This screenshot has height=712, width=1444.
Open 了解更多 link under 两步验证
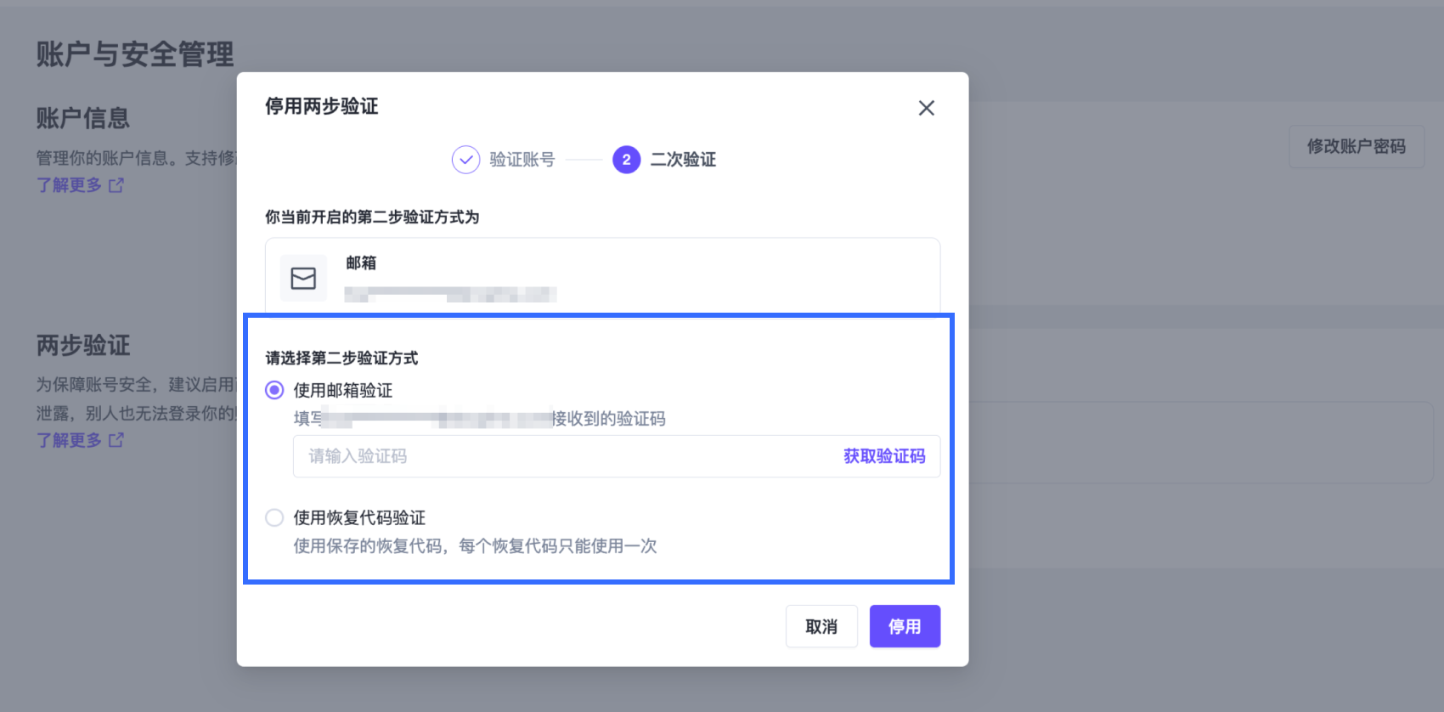coord(69,440)
